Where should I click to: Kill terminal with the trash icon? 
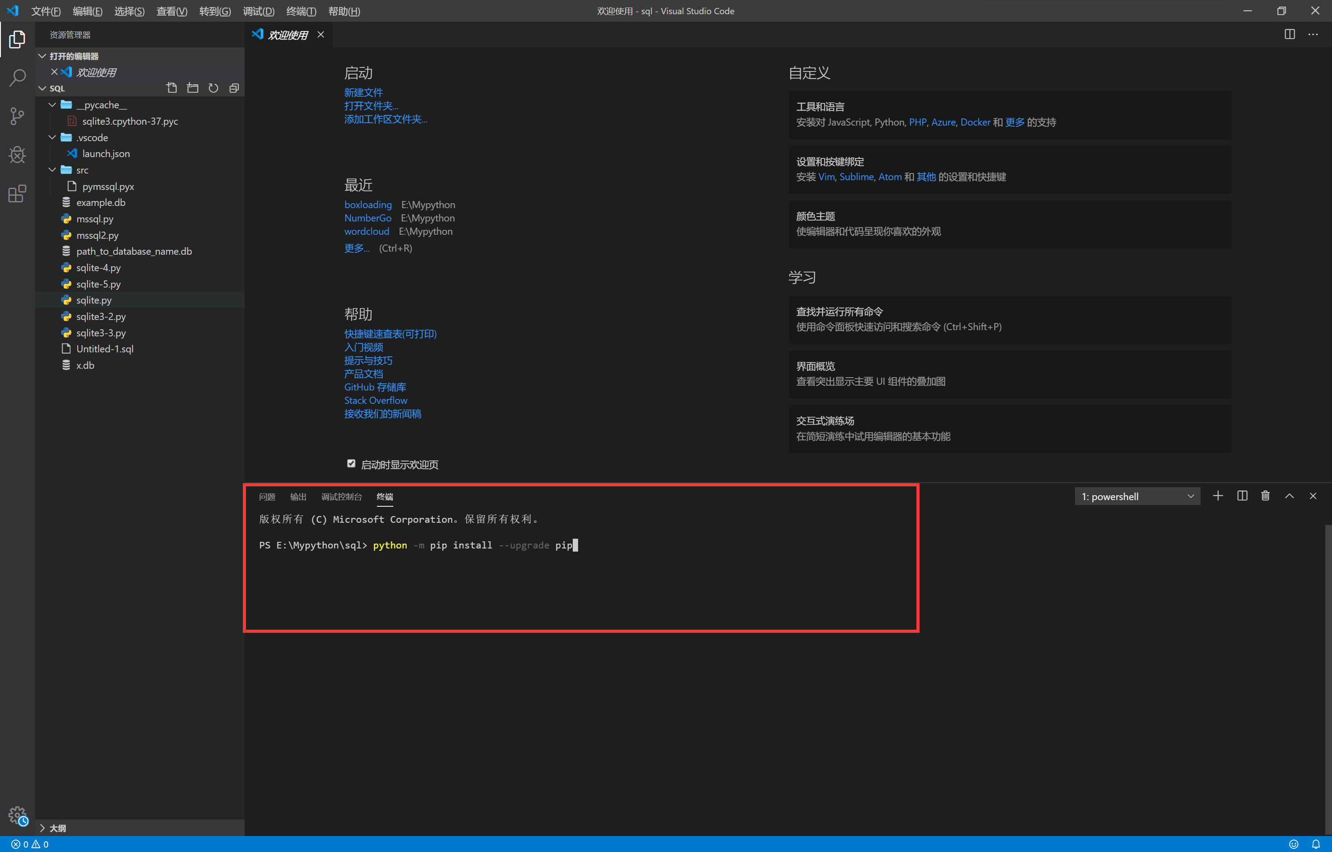tap(1265, 496)
